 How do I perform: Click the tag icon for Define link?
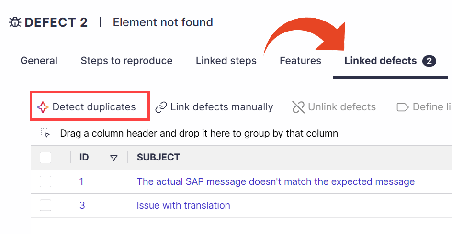[x=402, y=107]
